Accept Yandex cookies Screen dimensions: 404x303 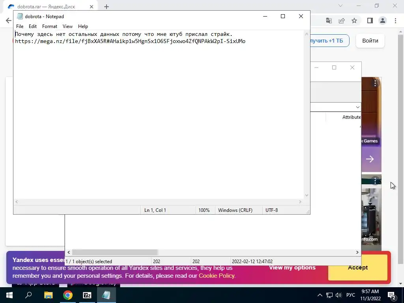(357, 267)
